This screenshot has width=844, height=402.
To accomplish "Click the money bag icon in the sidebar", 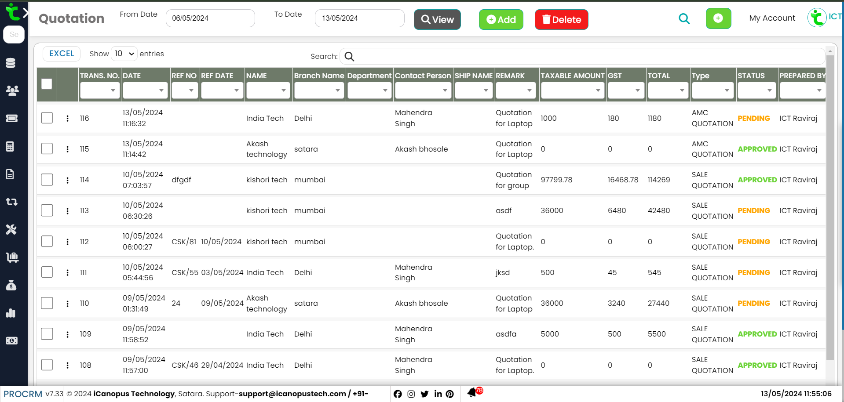I will click(12, 285).
